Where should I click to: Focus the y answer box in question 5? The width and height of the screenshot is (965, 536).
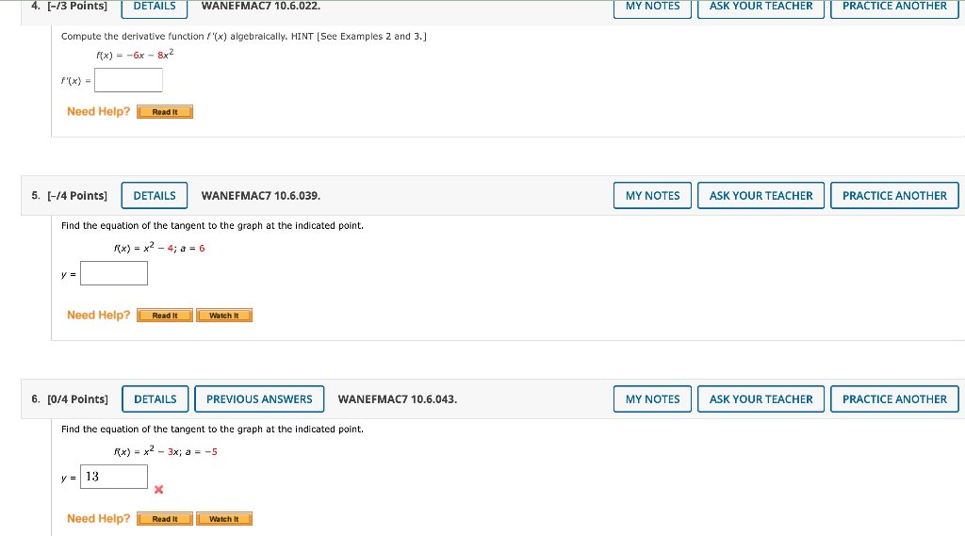[114, 273]
